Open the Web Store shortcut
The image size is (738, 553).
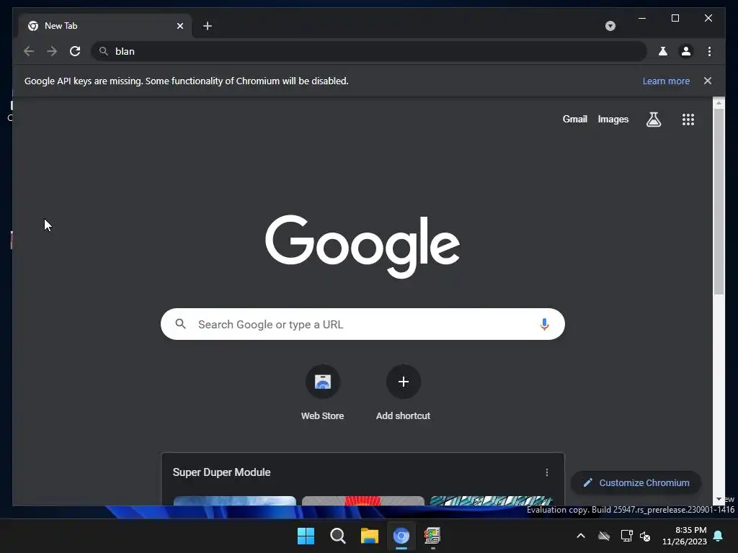click(x=322, y=393)
